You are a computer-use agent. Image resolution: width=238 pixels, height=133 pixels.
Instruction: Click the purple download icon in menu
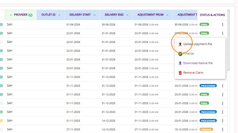(180, 63)
